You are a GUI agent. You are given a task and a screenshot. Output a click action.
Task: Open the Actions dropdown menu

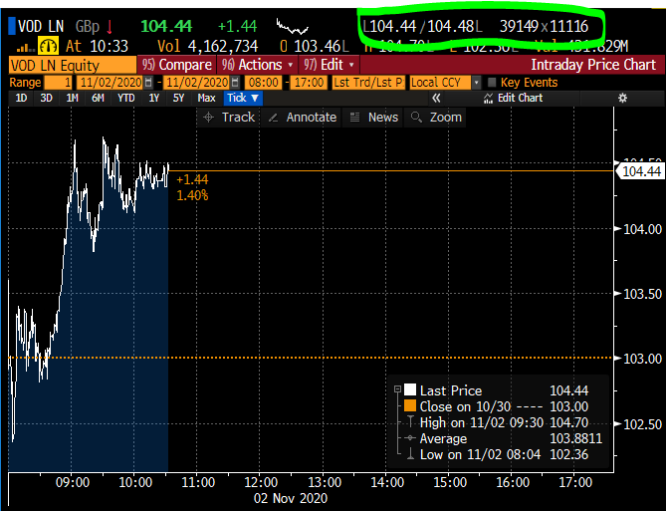point(258,65)
